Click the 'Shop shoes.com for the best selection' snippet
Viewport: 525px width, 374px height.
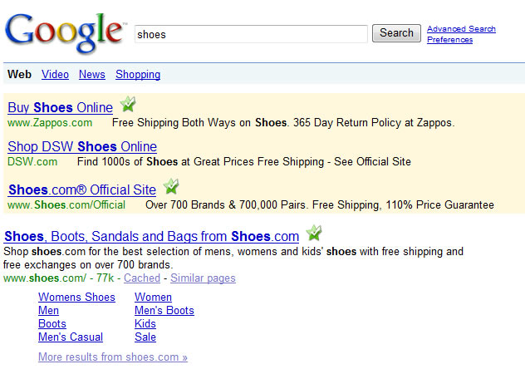(x=233, y=258)
